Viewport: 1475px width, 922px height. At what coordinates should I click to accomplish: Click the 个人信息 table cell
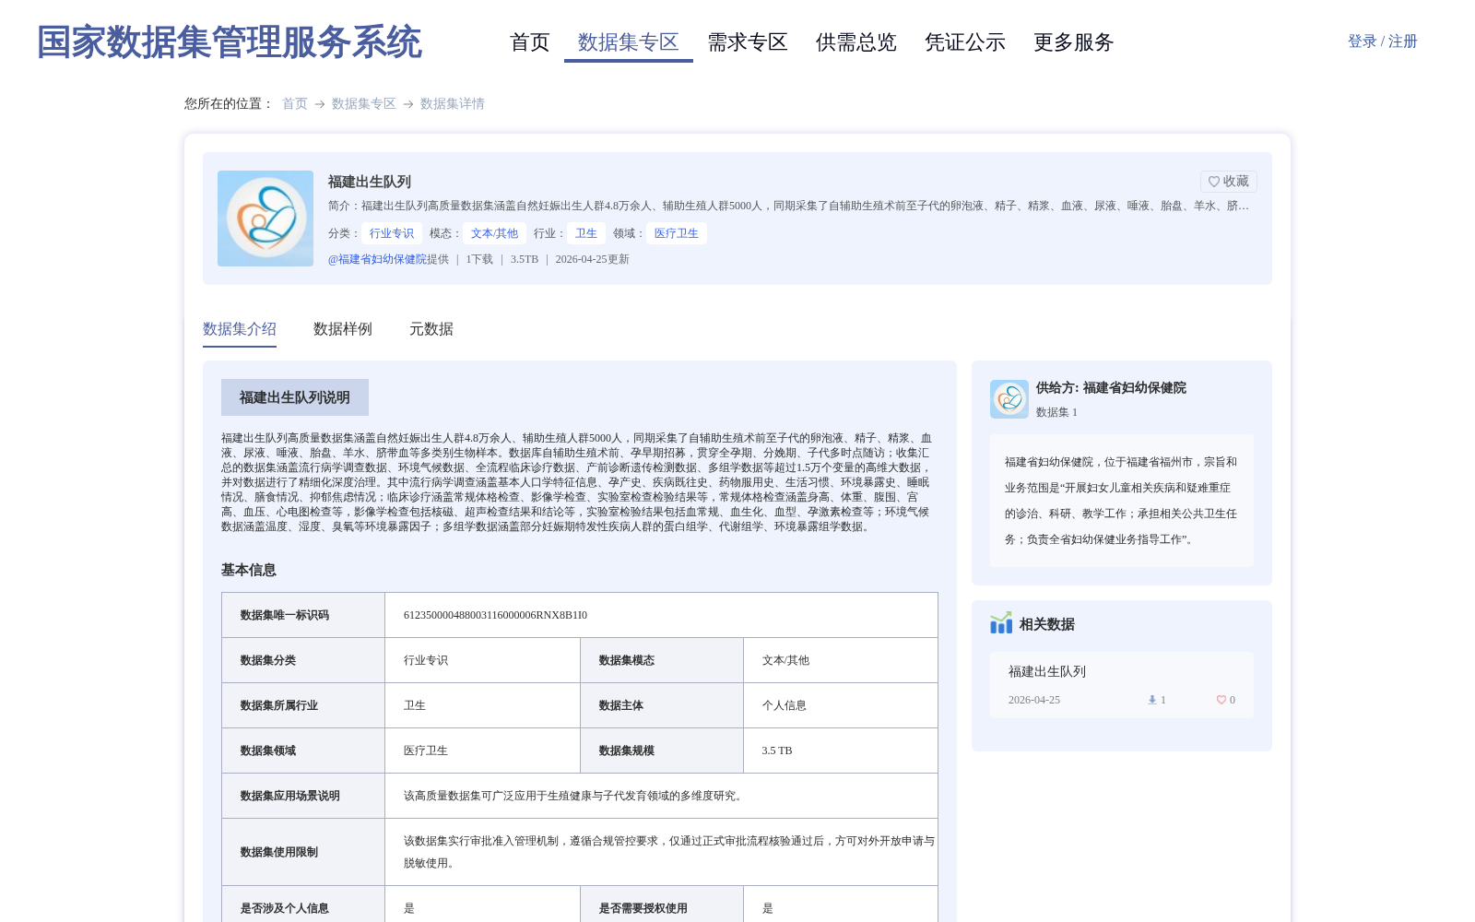(841, 705)
